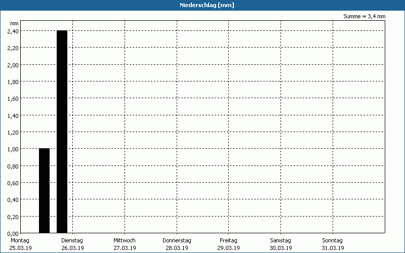Image resolution: width=405 pixels, height=253 pixels.
Task: Click the 2,40 y-axis value
Action: (13, 31)
